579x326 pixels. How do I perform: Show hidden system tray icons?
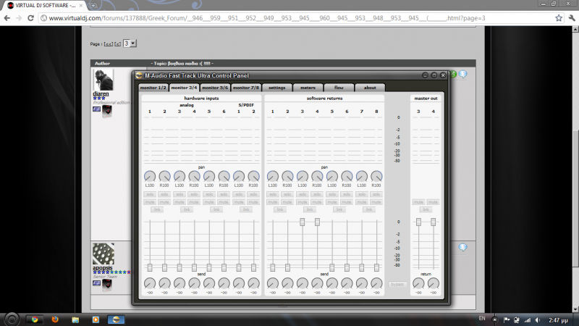[494, 320]
